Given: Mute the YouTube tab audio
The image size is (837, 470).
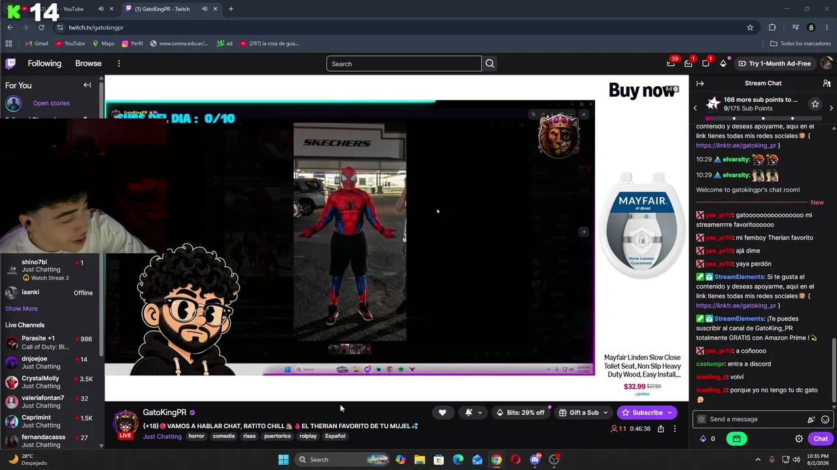Looking at the screenshot, I should (x=101, y=9).
